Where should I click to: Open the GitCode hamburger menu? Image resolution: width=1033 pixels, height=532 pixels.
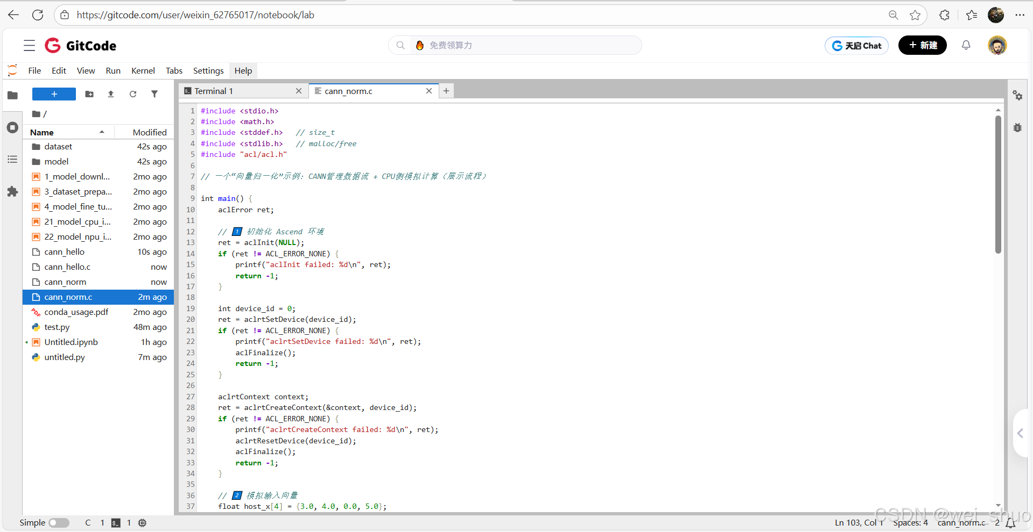point(30,46)
